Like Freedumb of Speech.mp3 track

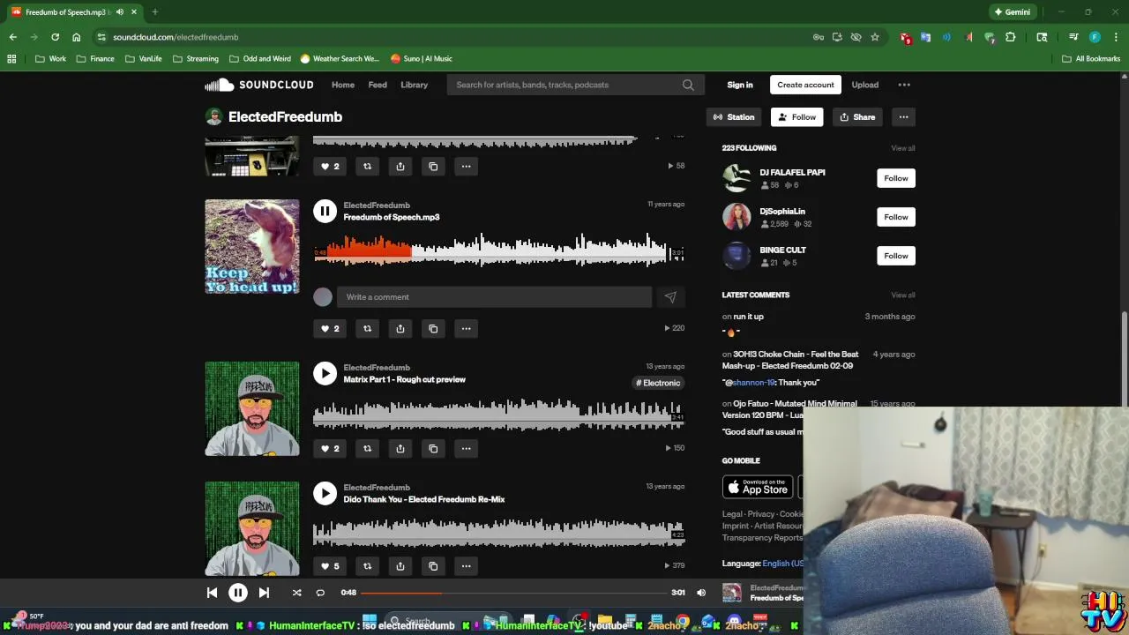329,328
